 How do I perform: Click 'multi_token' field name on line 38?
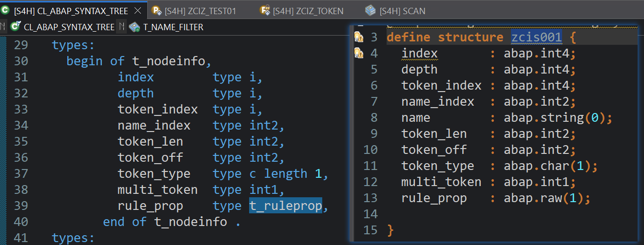pos(157,190)
